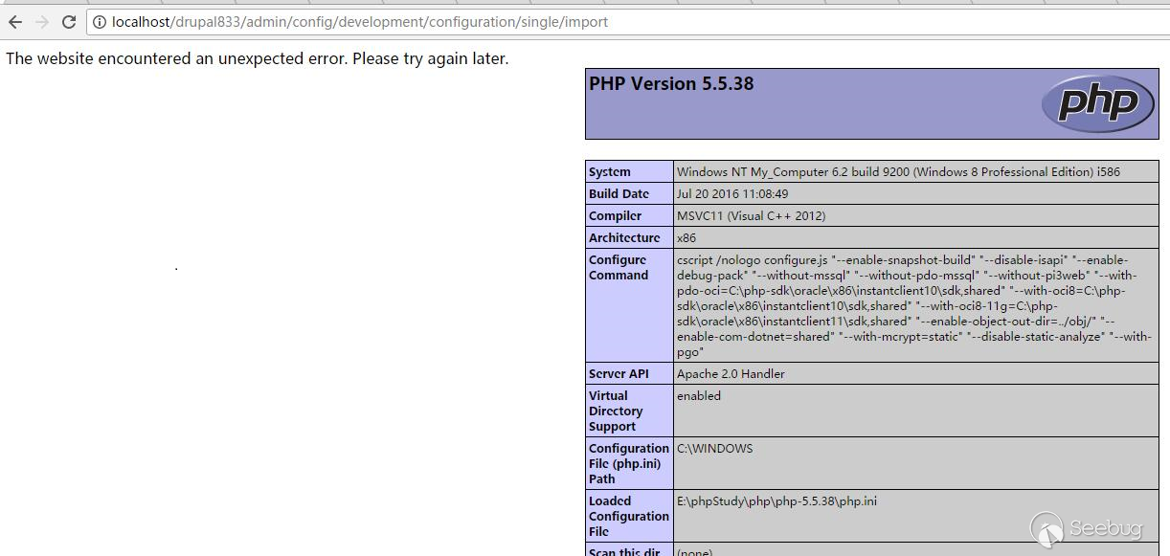Select the value "enabled"

(699, 396)
